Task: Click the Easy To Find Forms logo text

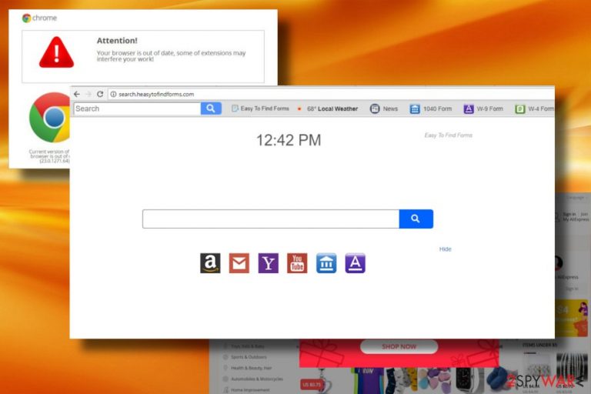Action: point(448,135)
